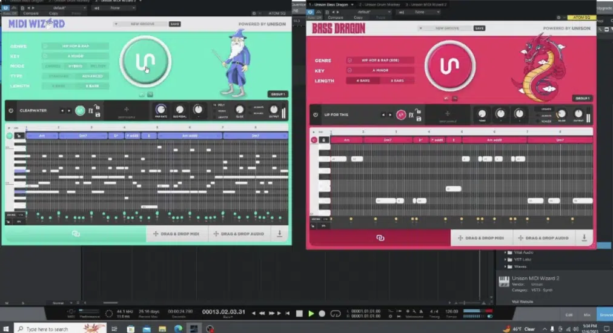The image size is (613, 333).
Task: Click the link icon at Bass Dragon bottom
Action: pyautogui.click(x=380, y=237)
